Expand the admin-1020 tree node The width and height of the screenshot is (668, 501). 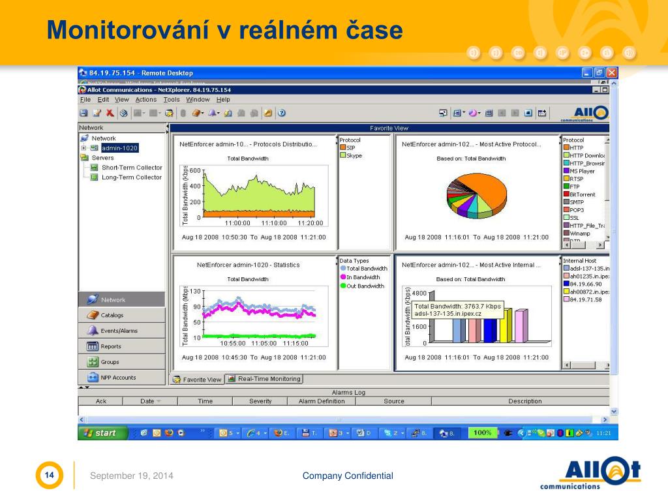pos(83,148)
